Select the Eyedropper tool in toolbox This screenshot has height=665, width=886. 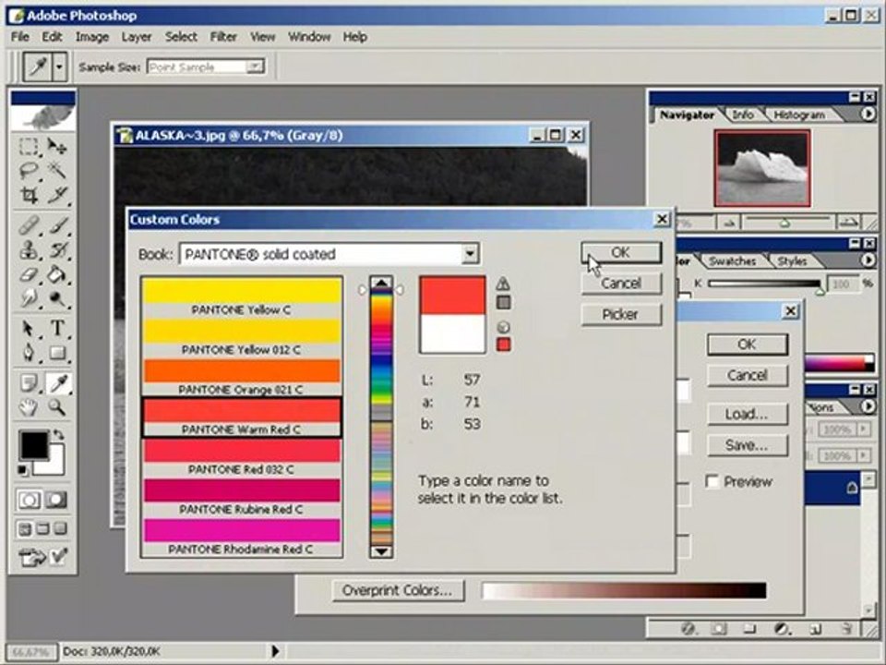coord(58,382)
